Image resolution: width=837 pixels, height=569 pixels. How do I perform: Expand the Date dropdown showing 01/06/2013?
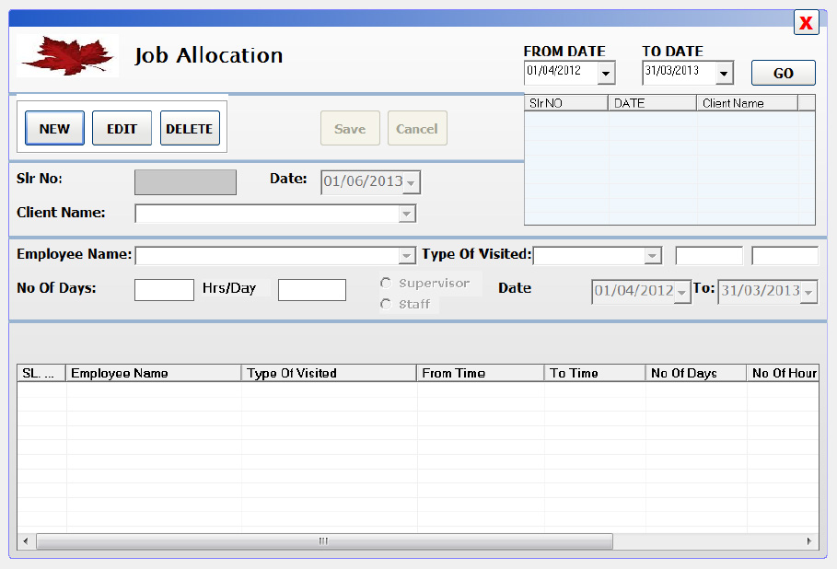[412, 181]
